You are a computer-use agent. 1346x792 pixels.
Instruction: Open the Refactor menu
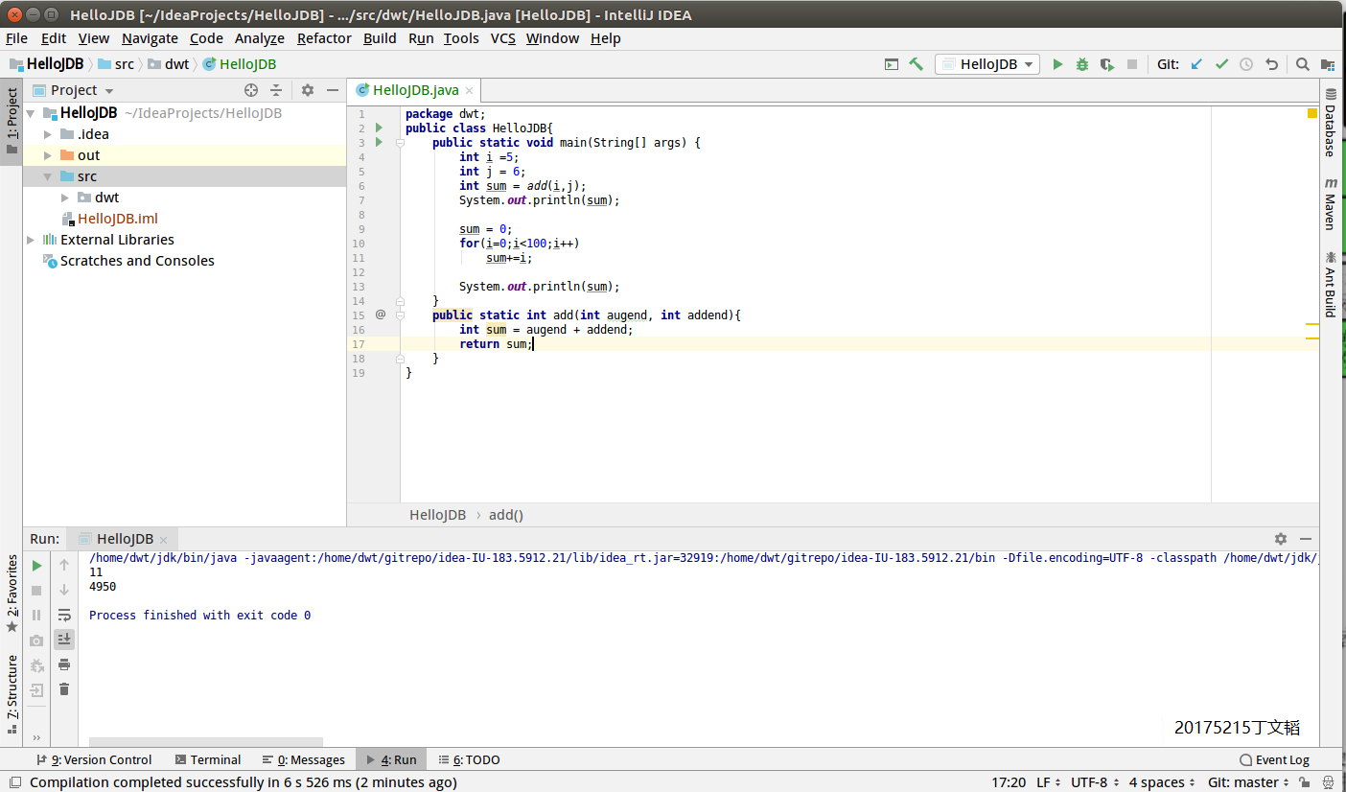(x=324, y=38)
